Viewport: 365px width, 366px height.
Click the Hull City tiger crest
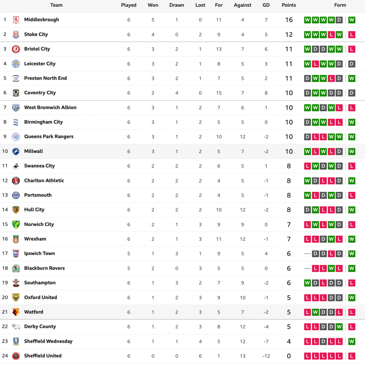[16, 210]
